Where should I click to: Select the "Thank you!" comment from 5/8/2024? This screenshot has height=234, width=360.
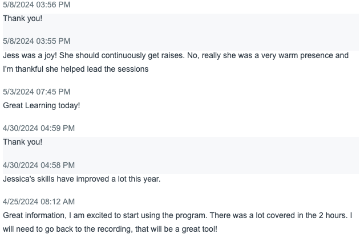click(x=22, y=18)
